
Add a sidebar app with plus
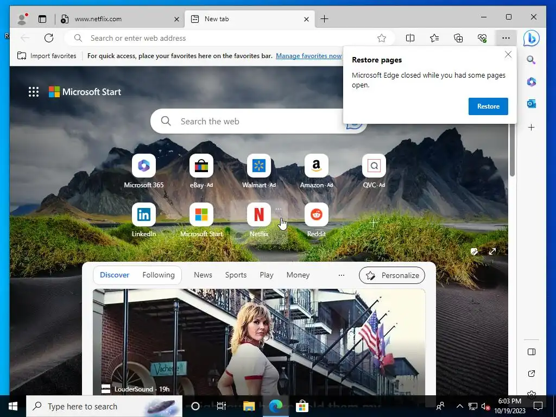tap(531, 127)
